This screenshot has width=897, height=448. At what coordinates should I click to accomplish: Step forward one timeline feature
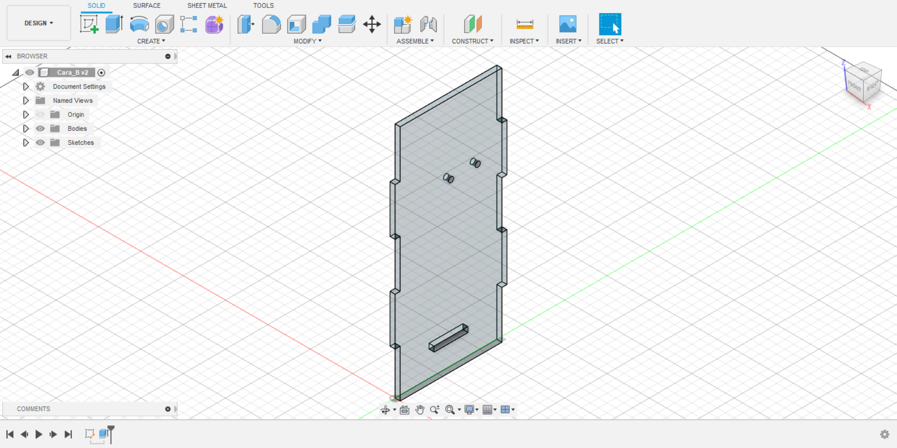(x=53, y=434)
